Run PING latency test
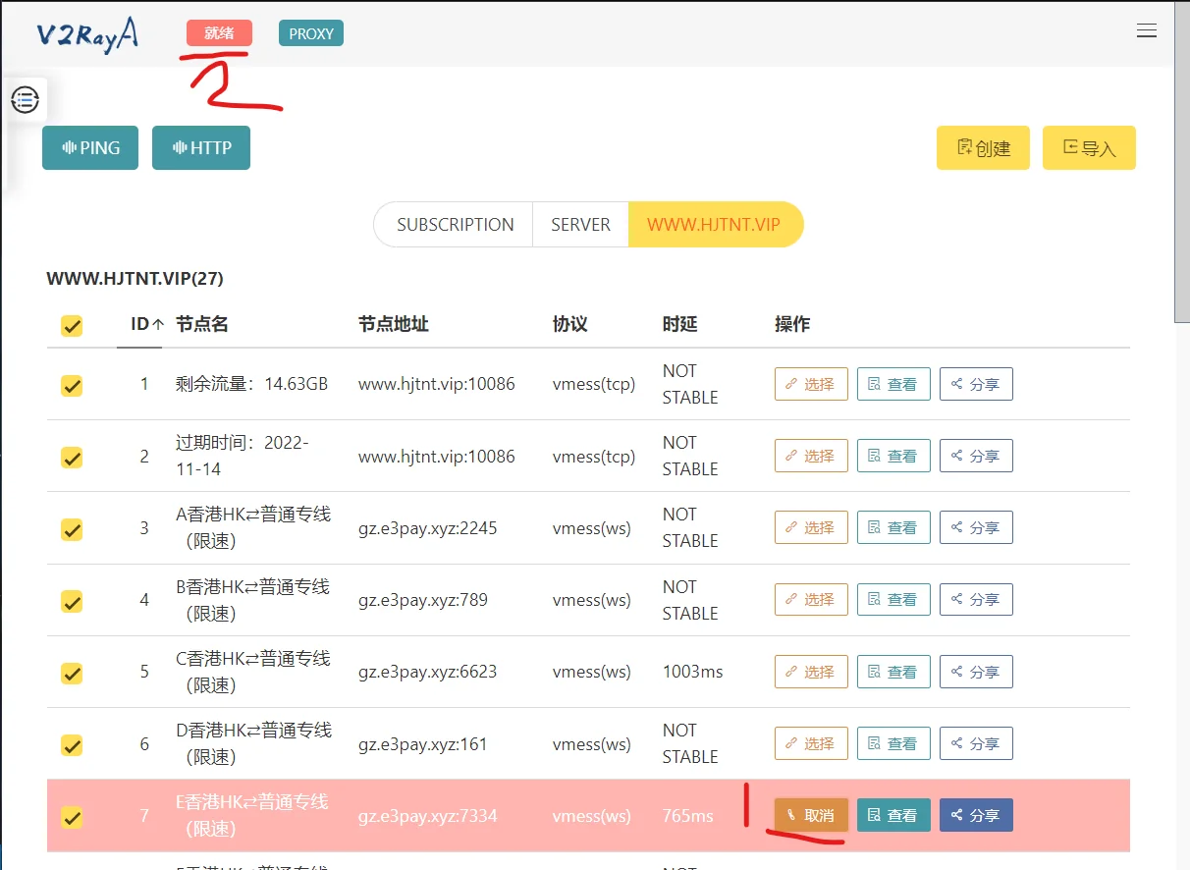The image size is (1190, 870). pos(90,148)
